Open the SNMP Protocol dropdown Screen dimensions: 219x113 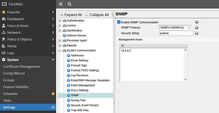(x=175, y=28)
